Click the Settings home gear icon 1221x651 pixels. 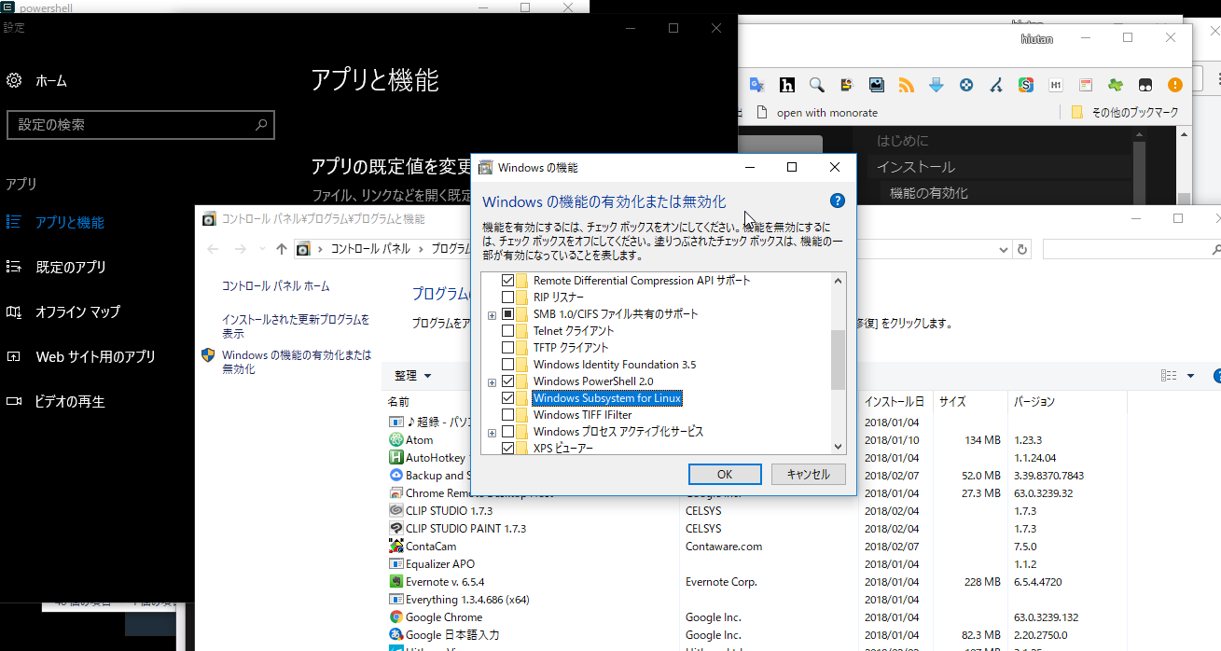click(14, 80)
